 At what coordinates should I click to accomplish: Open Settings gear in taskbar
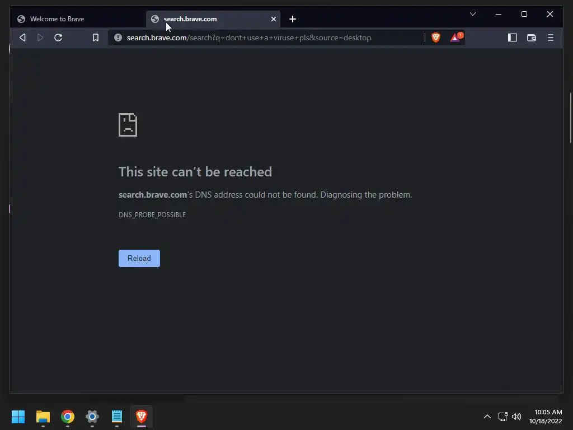(x=92, y=416)
